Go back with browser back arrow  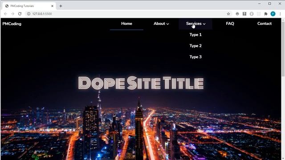(x=5, y=14)
